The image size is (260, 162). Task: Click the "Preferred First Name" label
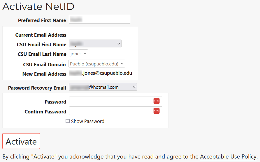pyautogui.click(x=42, y=20)
